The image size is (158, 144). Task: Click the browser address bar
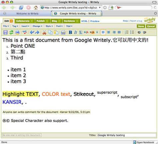coord(71,8)
